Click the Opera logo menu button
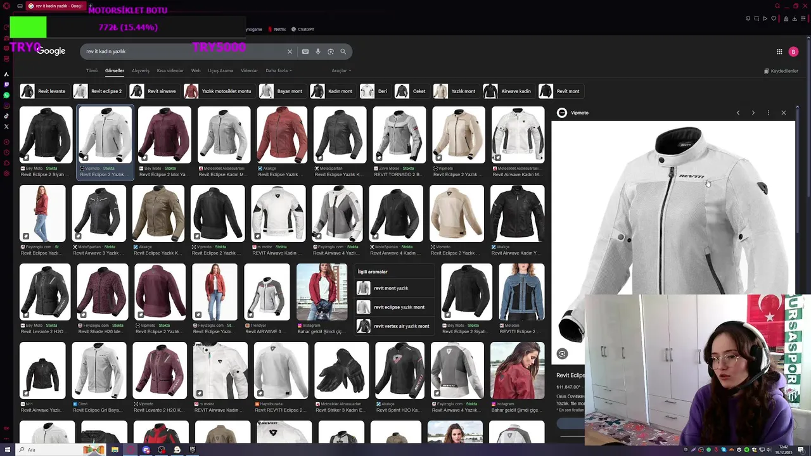 click(6, 6)
